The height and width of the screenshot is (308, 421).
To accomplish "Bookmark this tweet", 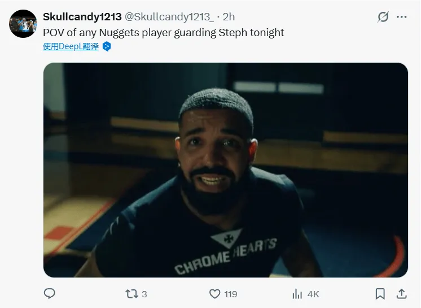I will [380, 294].
